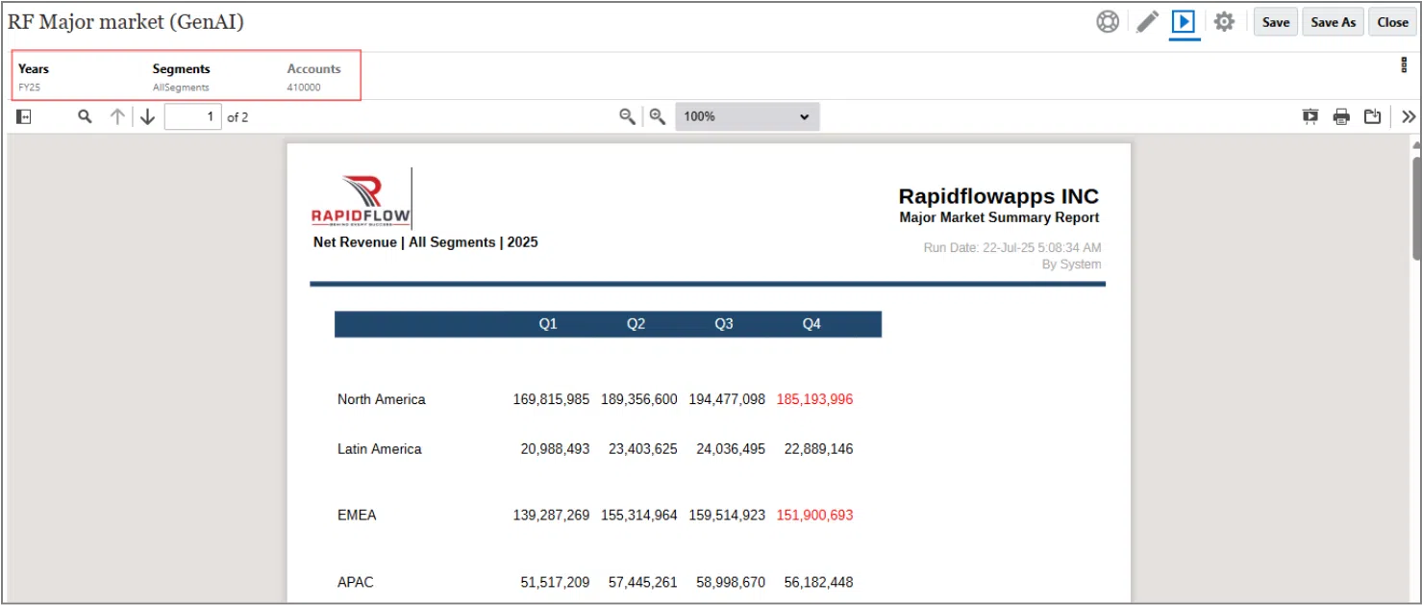
Task: Click the download report icon
Action: 1373,116
